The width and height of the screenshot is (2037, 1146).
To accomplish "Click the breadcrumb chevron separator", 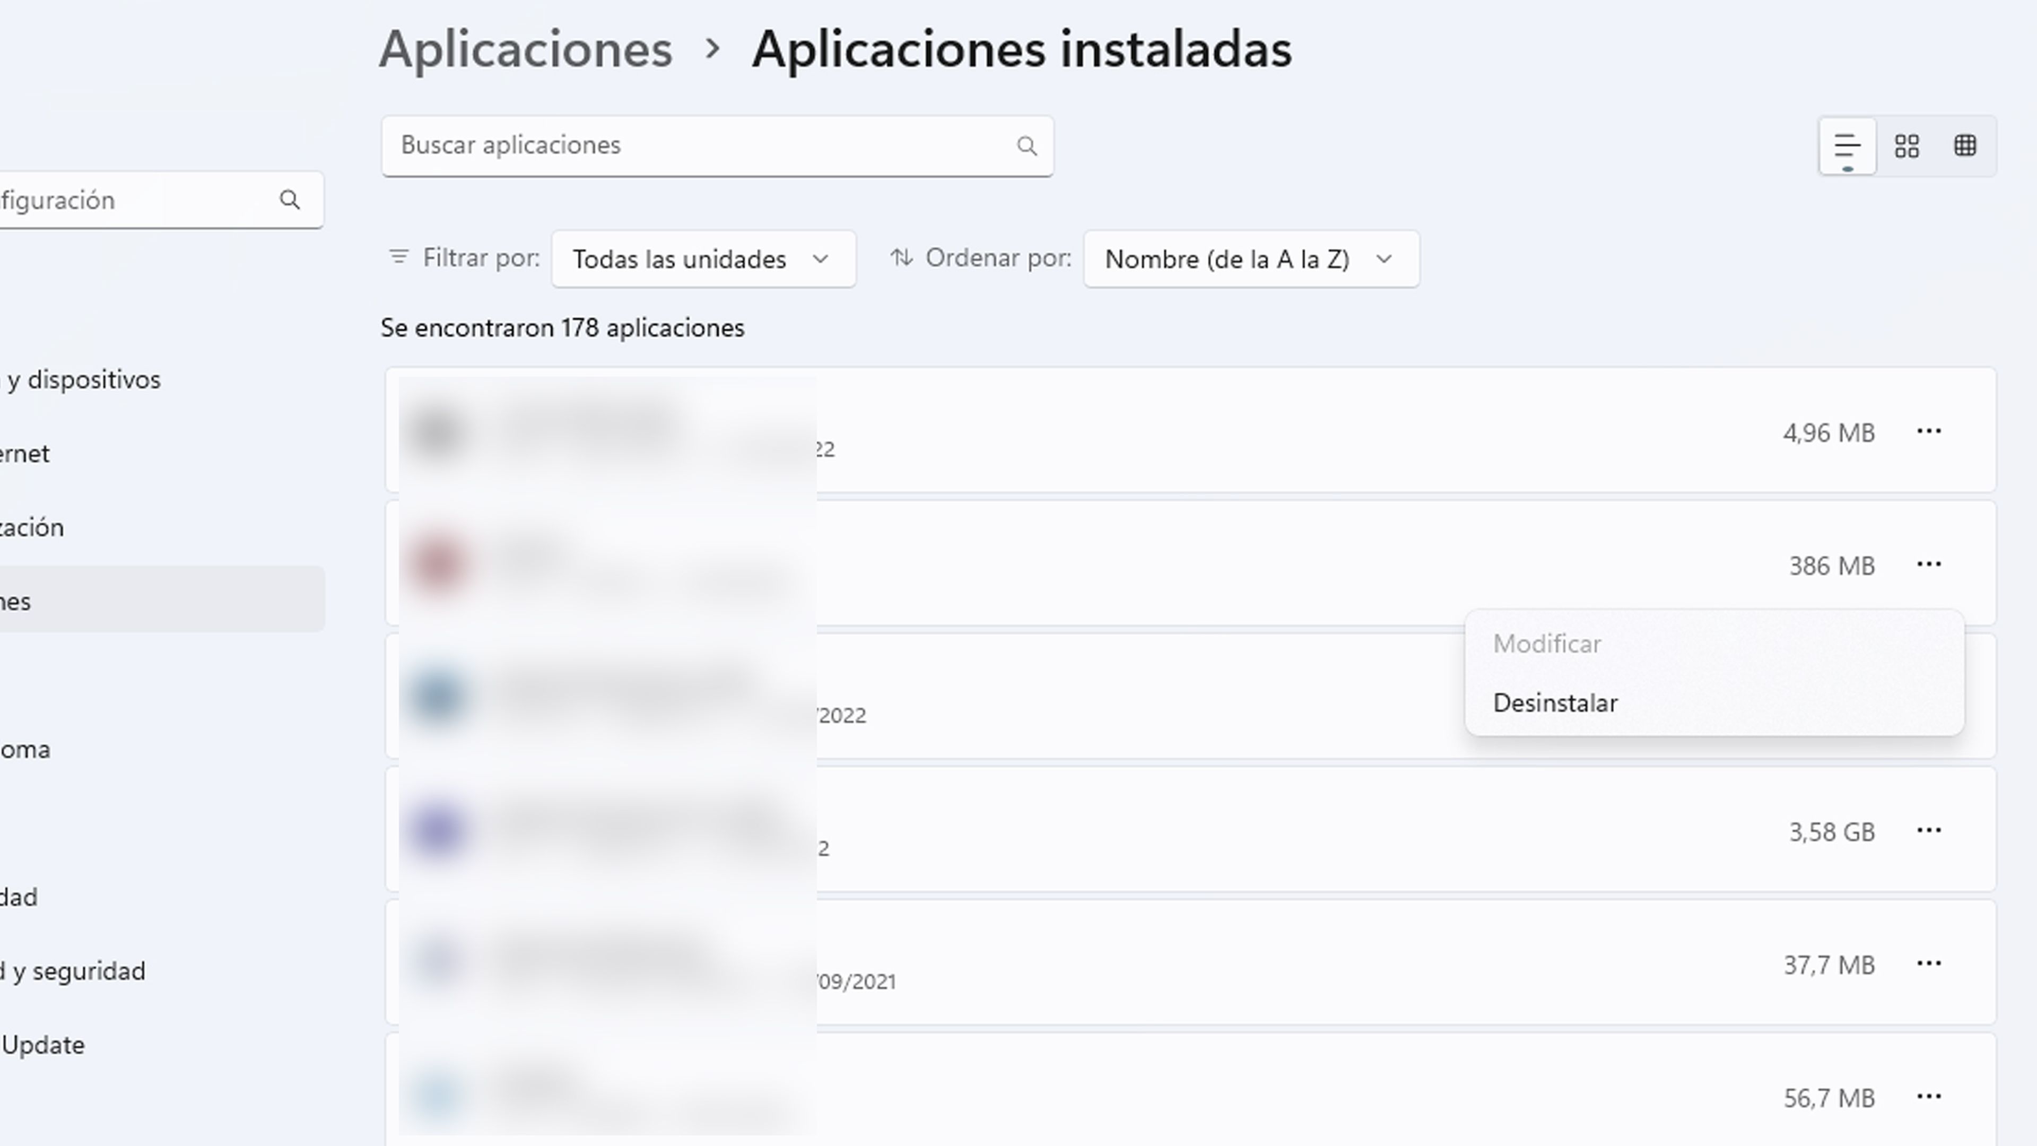I will [712, 49].
